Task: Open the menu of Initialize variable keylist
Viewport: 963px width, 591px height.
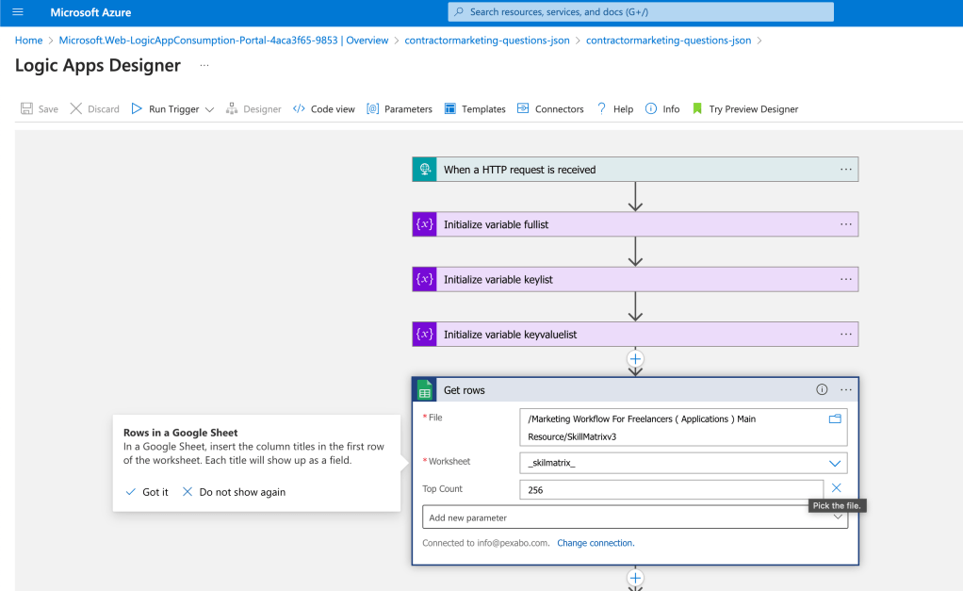Action: pos(846,280)
